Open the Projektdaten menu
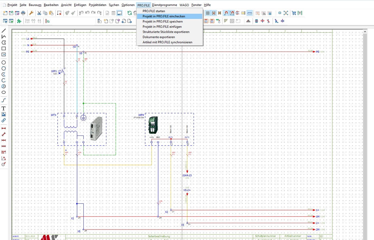 pos(97,5)
